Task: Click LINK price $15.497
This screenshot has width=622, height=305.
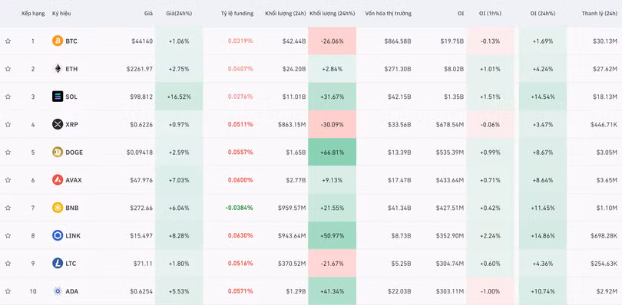Action: tap(141, 236)
